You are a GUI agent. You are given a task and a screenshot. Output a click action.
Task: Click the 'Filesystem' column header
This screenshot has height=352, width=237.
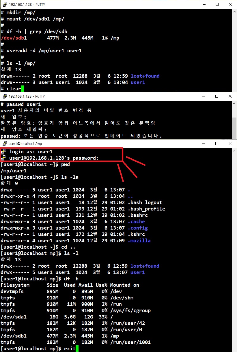point(15,285)
